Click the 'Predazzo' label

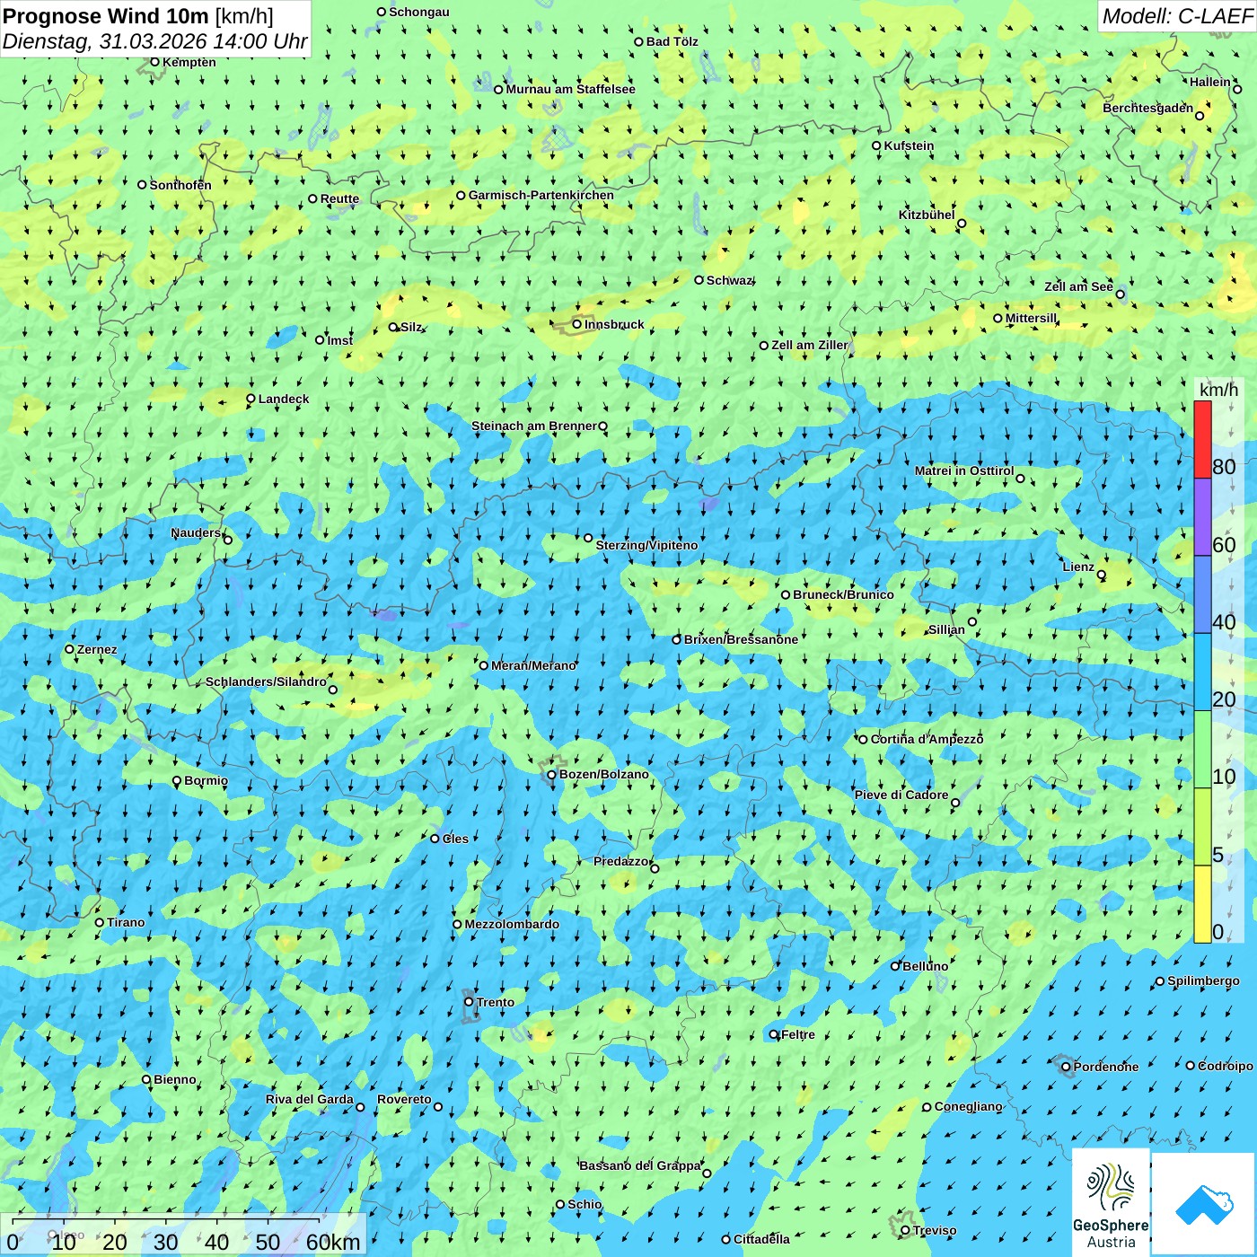point(620,861)
